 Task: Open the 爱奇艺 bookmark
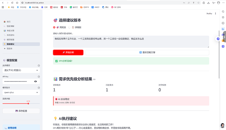click(x=74, y=7)
